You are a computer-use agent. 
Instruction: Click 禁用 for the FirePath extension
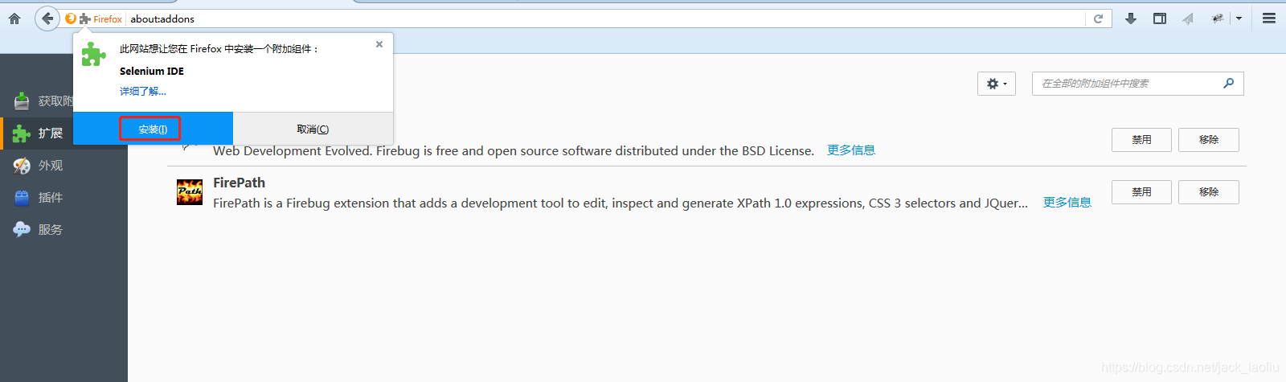click(x=1141, y=192)
